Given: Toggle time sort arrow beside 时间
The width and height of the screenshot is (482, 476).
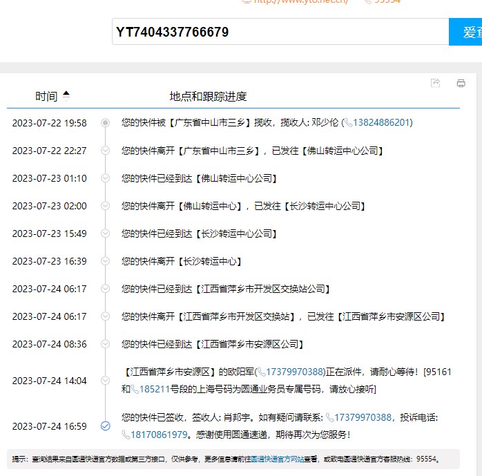Looking at the screenshot, I should click(x=66, y=96).
